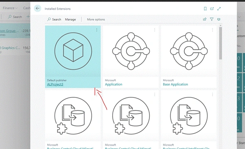This screenshot has height=149, width=245.
Task: Click the vertical scrollbar of extensions list
Action: 221,43
